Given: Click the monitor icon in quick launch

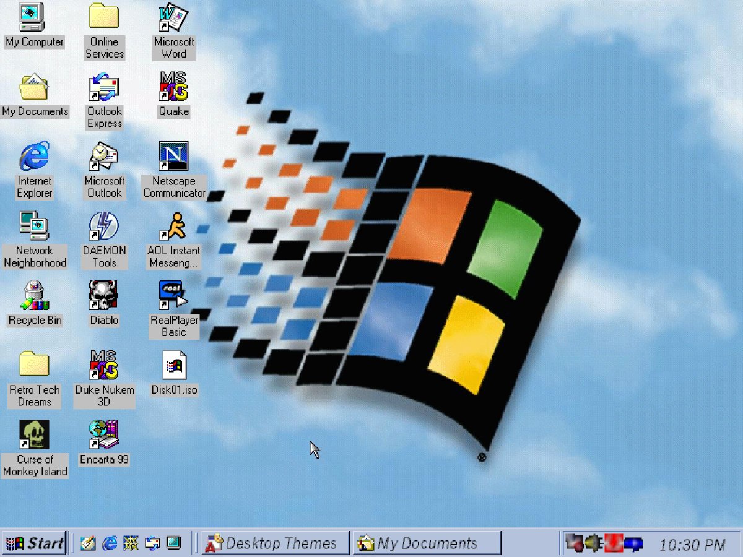Looking at the screenshot, I should coord(174,543).
